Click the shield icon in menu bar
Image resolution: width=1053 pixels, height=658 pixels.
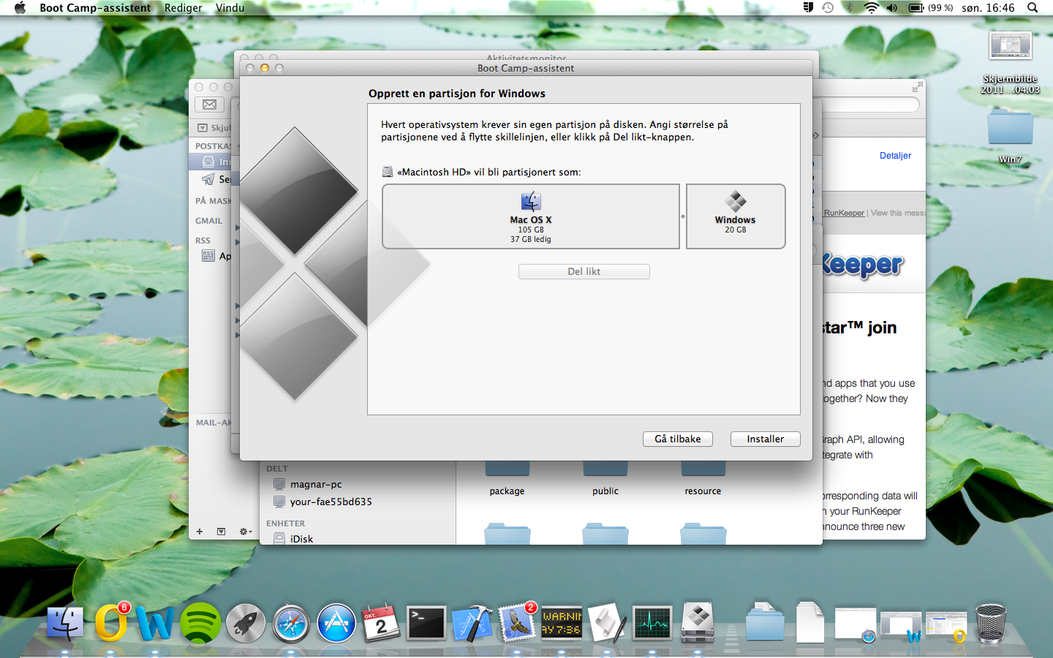pyautogui.click(x=808, y=7)
